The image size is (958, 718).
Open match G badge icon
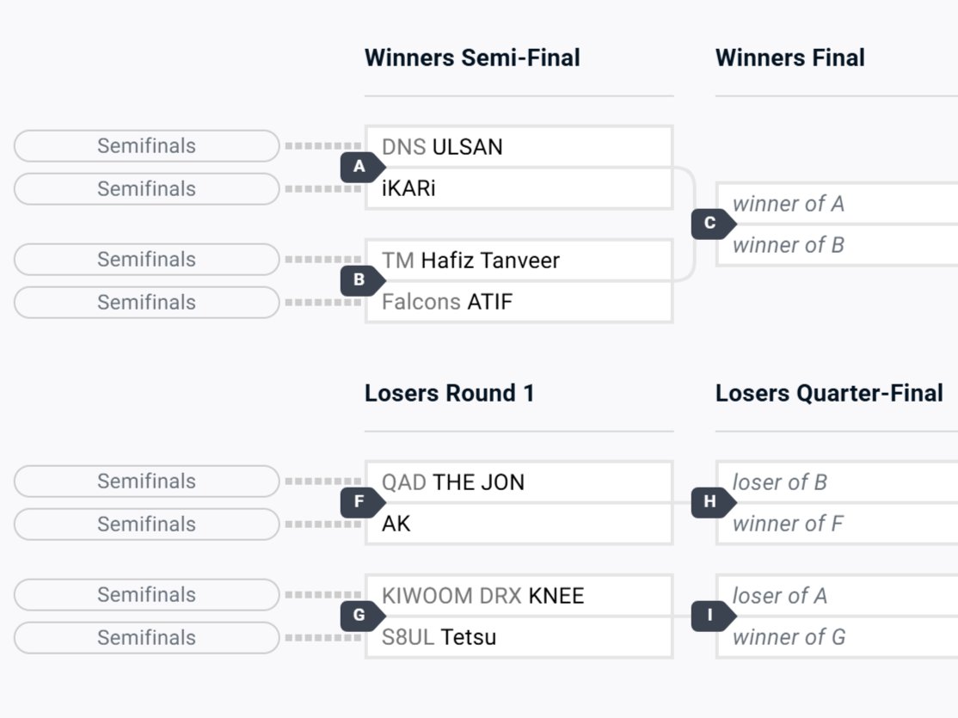click(x=362, y=616)
